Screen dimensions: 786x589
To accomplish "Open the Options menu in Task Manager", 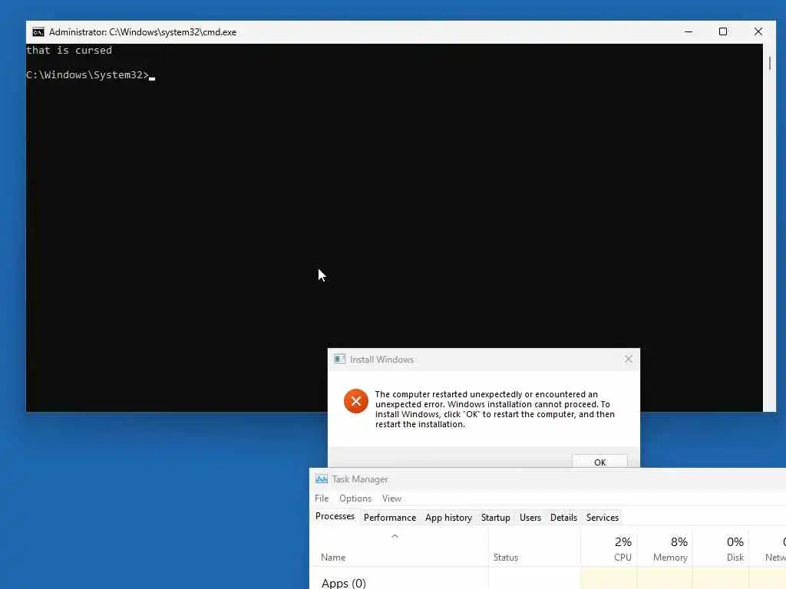I will tap(355, 499).
